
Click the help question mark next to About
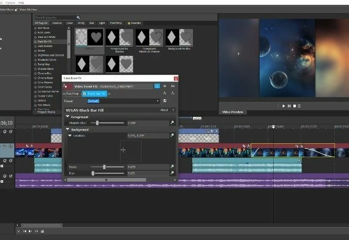pos(173,110)
